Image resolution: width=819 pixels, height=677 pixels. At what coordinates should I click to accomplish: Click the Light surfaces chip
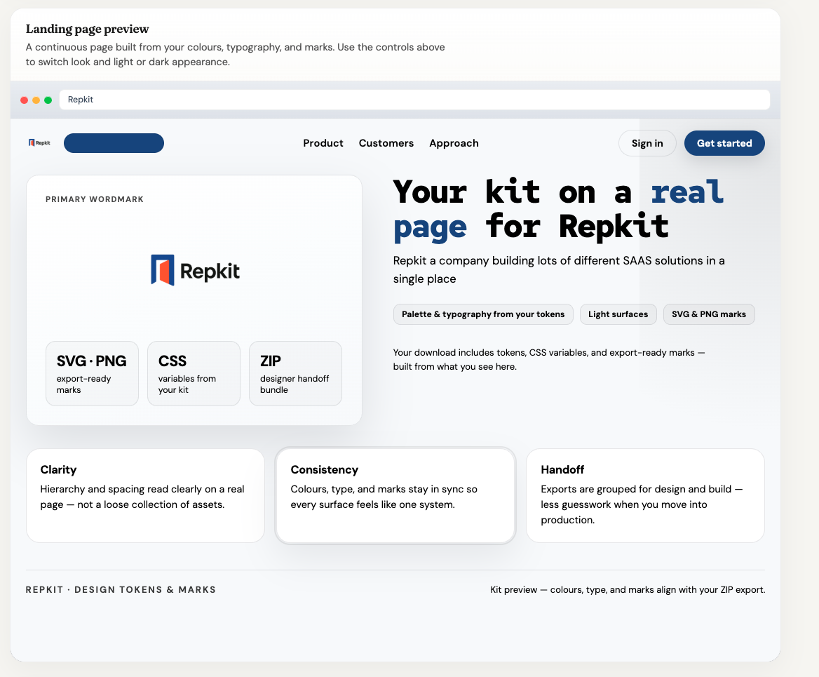pyautogui.click(x=618, y=314)
